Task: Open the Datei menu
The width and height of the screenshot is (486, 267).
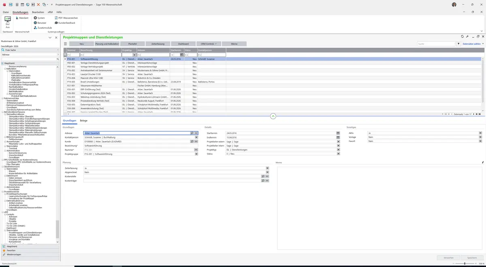Action: tap(6, 12)
